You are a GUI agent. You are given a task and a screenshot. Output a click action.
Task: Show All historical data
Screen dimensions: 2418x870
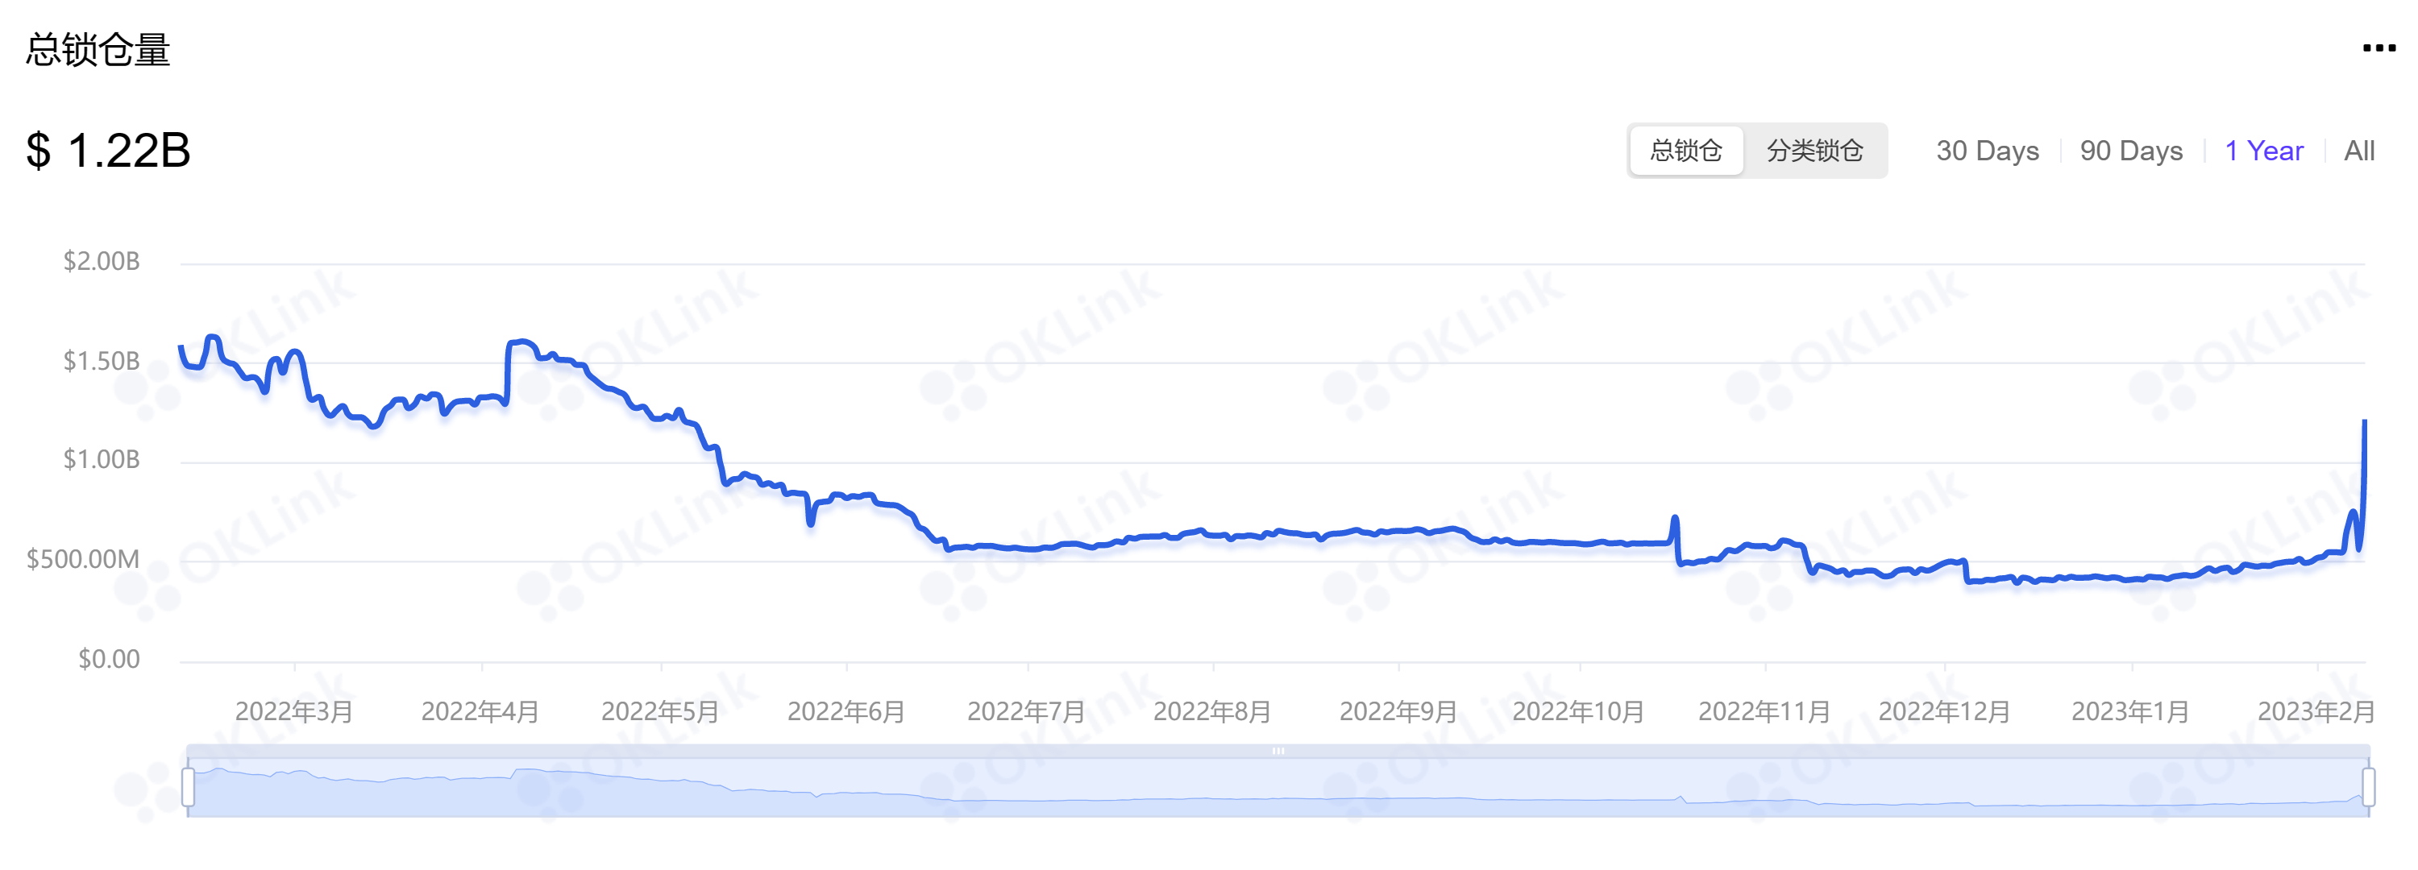(x=2358, y=150)
